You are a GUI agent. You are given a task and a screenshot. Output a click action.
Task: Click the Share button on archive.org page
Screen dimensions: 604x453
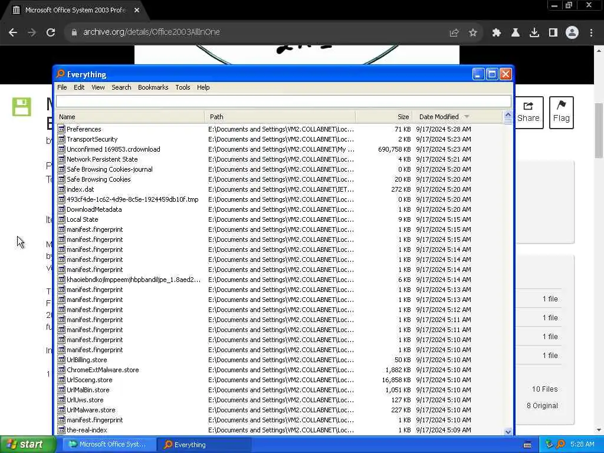528,113
